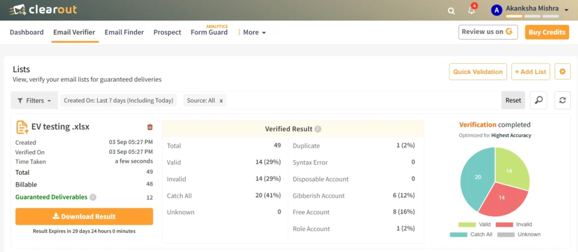Click the Free Account value 8 (16%)

[x=404, y=212]
